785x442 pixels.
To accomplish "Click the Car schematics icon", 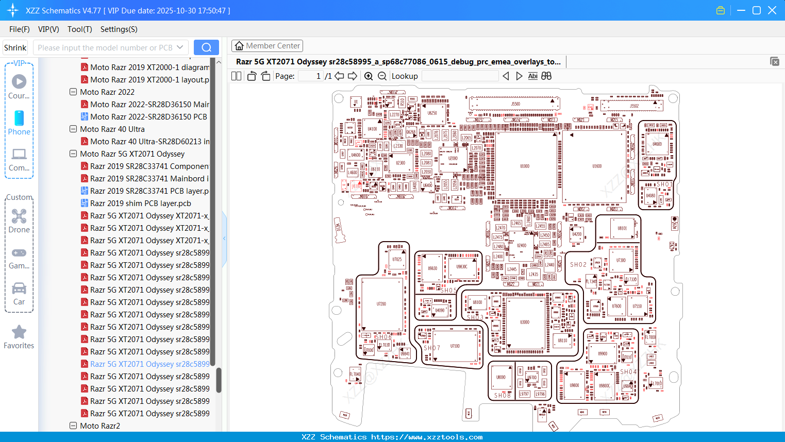I will tap(19, 293).
